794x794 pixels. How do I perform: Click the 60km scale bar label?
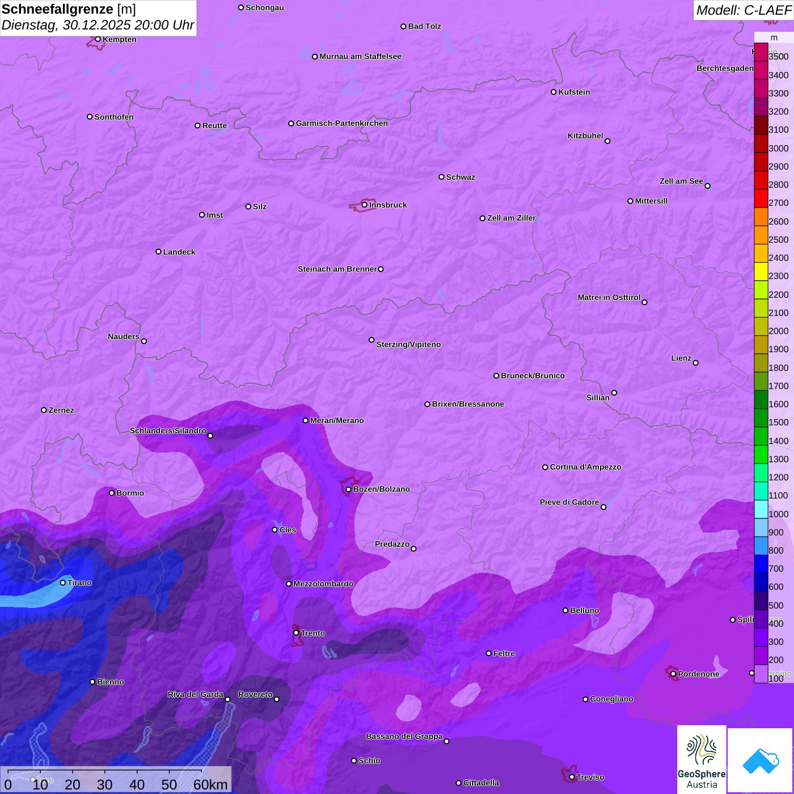point(210,784)
